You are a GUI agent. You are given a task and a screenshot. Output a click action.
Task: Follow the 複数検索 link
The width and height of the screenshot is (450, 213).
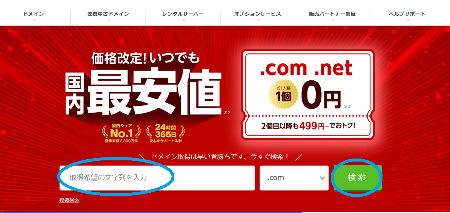pos(69,200)
